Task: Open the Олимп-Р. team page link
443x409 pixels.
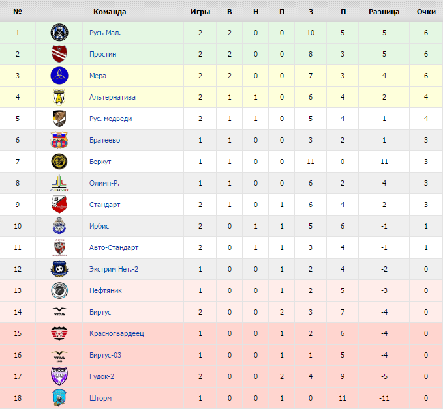Action: point(104,183)
